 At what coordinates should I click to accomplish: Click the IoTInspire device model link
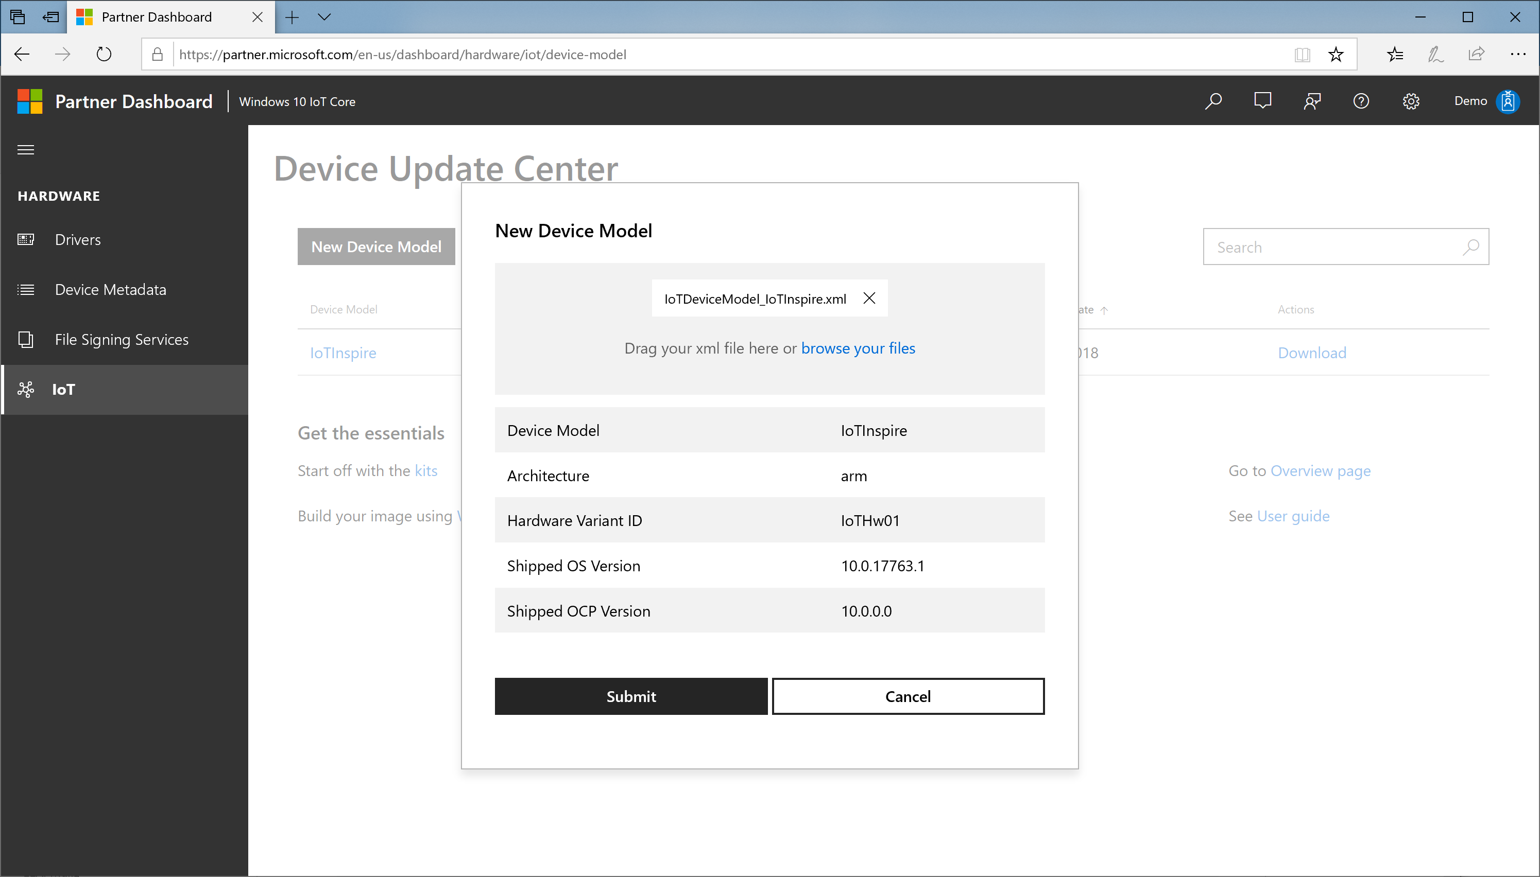343,352
